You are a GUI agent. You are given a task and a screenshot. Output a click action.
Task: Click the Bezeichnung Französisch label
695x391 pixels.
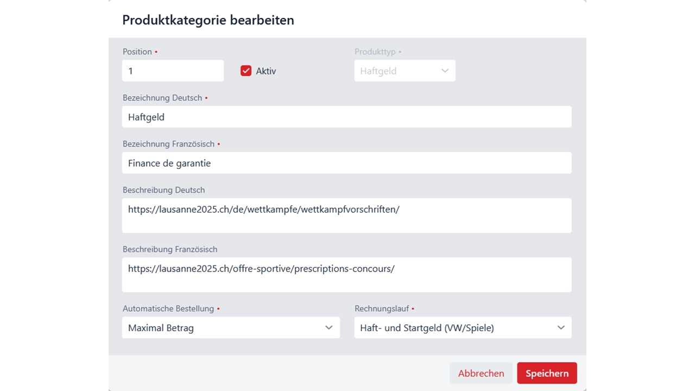[169, 144]
